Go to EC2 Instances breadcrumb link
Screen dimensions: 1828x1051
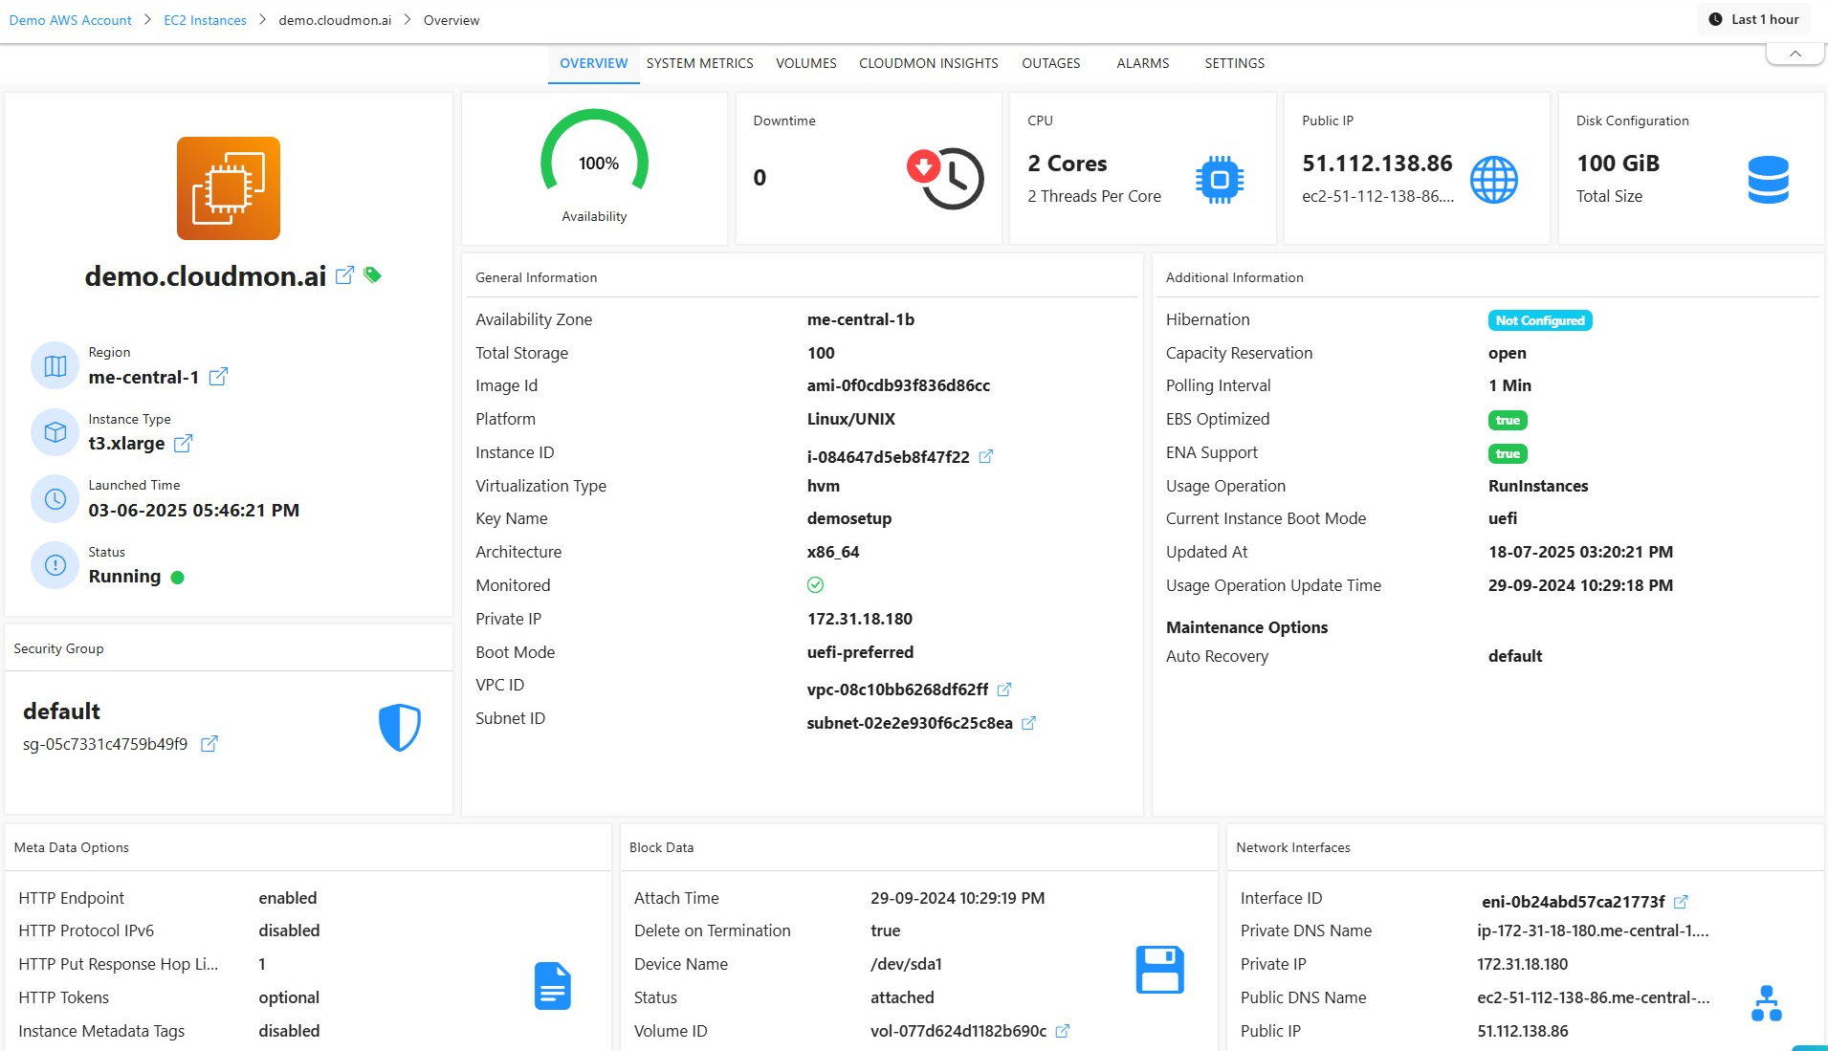coord(205,20)
